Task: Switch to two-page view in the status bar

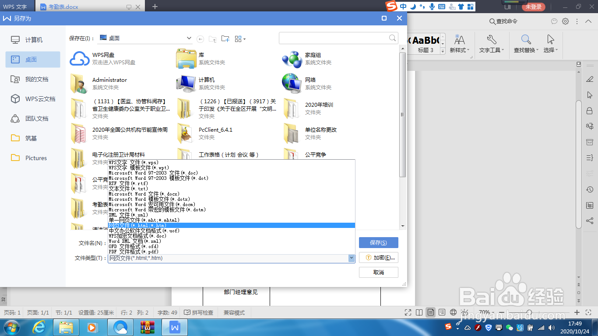Action: coord(419,312)
